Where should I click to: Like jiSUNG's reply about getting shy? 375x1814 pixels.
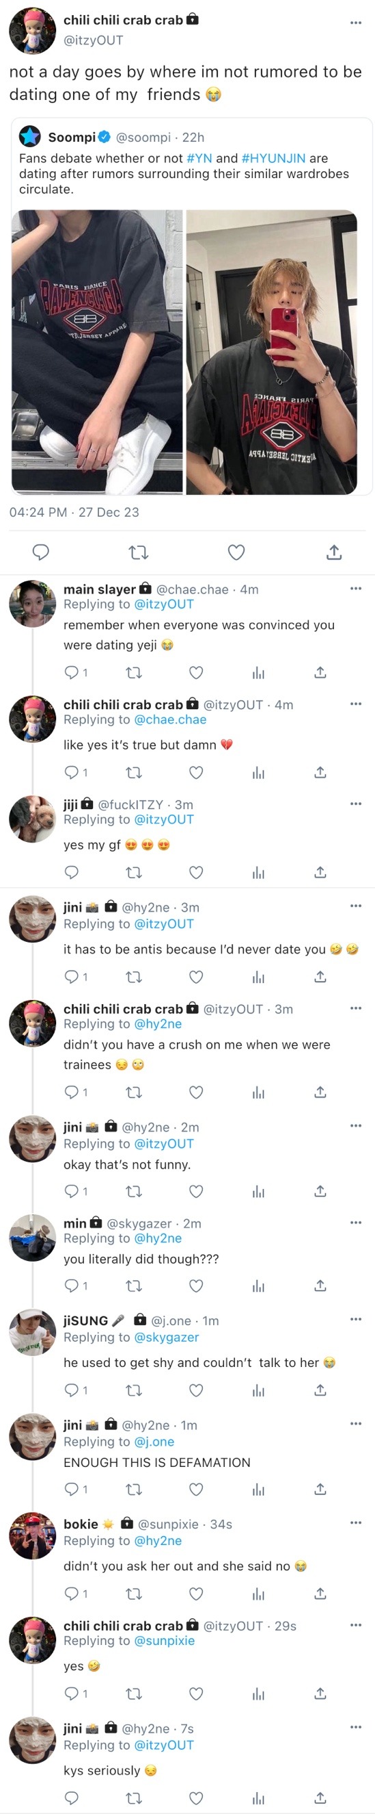click(197, 1390)
